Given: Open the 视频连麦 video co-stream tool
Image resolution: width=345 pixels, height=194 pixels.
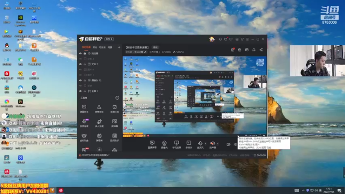Looking at the screenshot, I should tap(84, 123).
